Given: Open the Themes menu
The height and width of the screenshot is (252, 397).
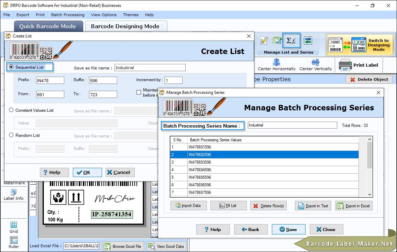Looking at the screenshot, I should (131, 15).
